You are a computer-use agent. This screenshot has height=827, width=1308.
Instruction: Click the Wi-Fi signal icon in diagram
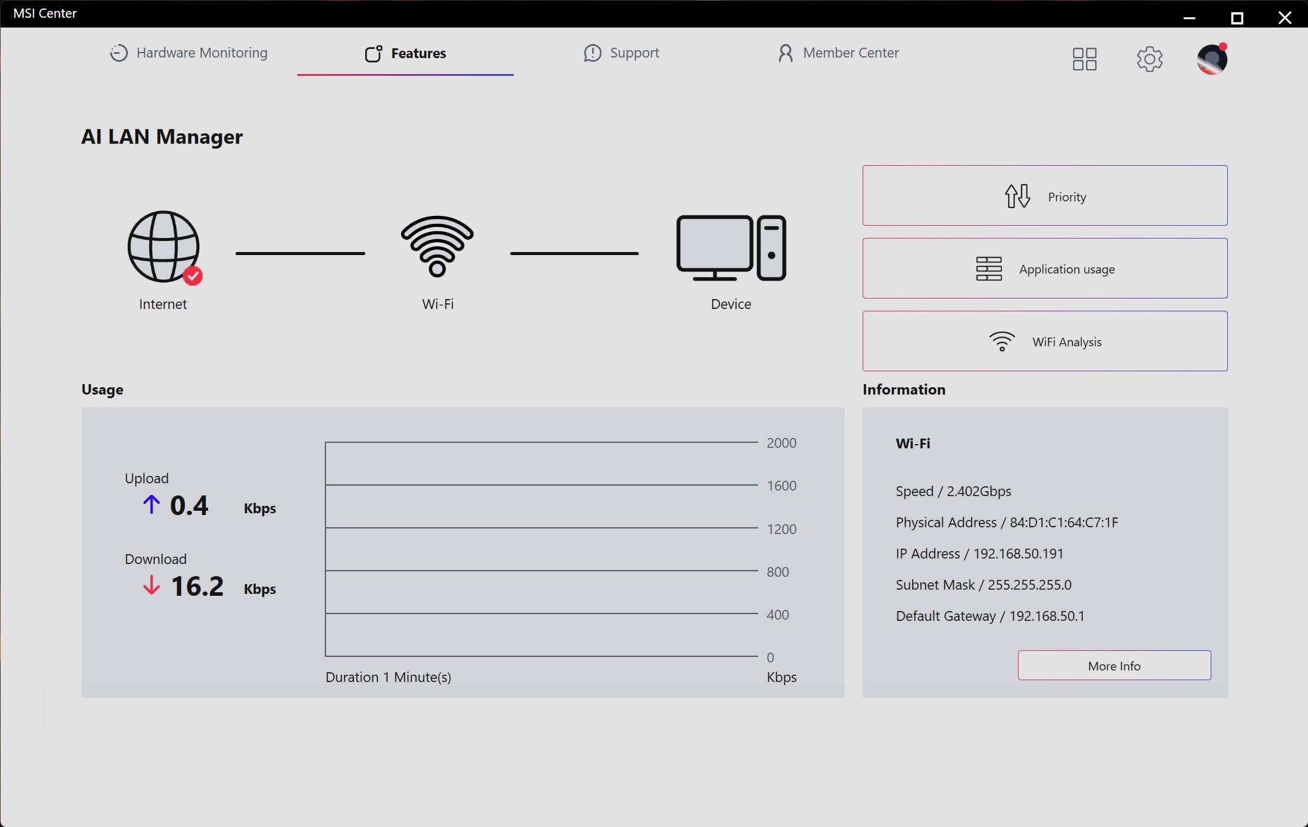click(437, 247)
